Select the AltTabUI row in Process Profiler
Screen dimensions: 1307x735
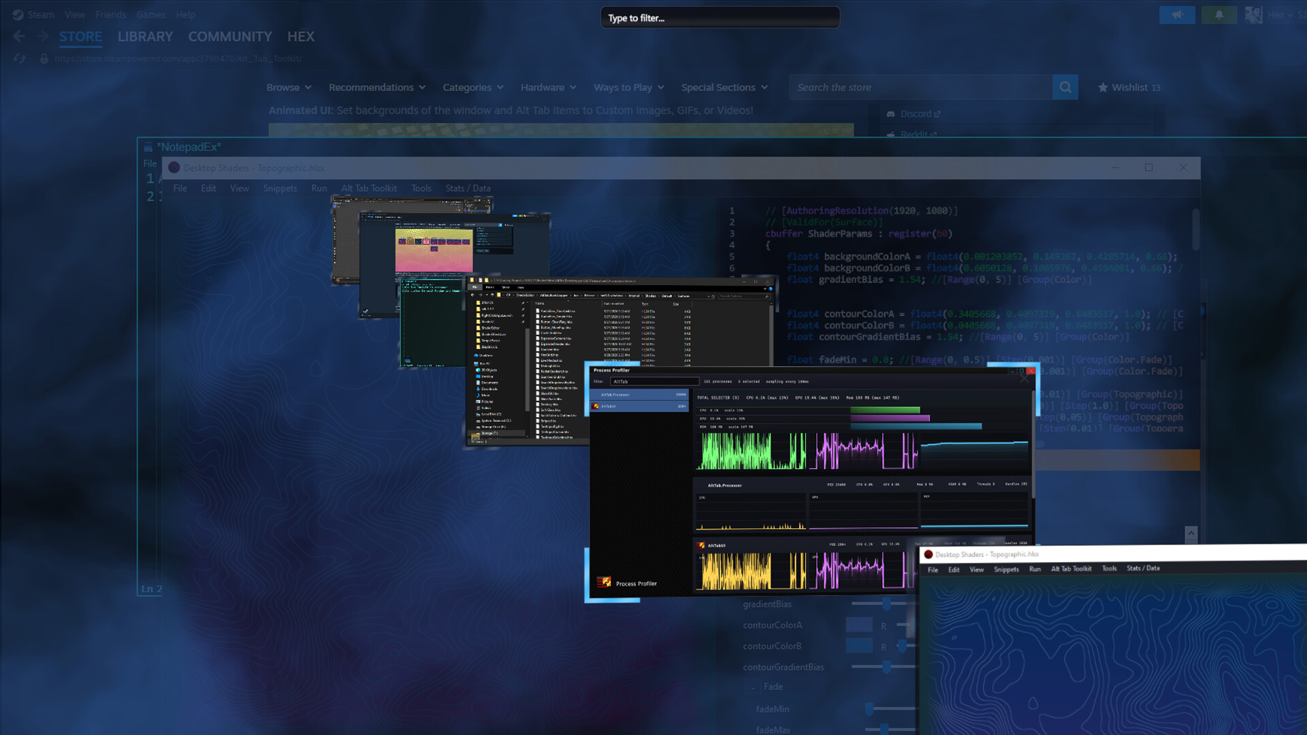point(640,406)
